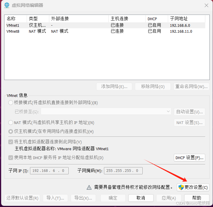This screenshot has height=207, width=213.
Task: Click 确定 button
Action: (x=113, y=198)
